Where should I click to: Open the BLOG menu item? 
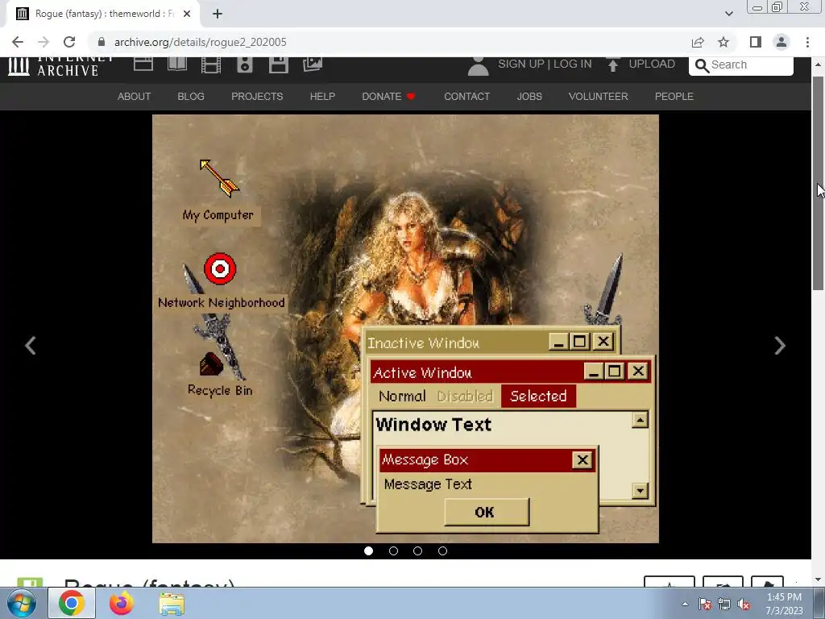coord(191,97)
